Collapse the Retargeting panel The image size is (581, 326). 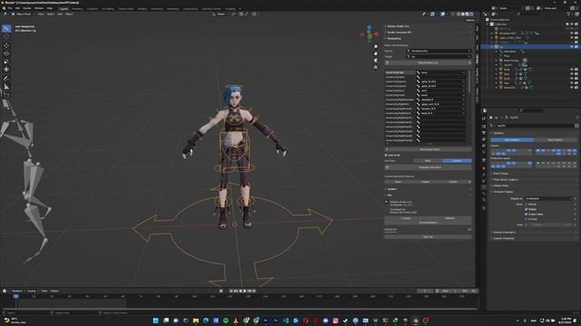coord(393,38)
